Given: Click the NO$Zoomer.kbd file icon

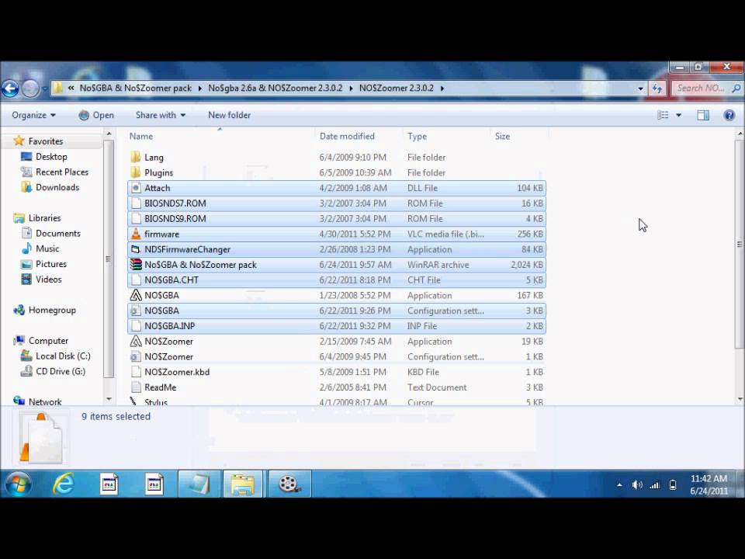Looking at the screenshot, I should pyautogui.click(x=136, y=372).
